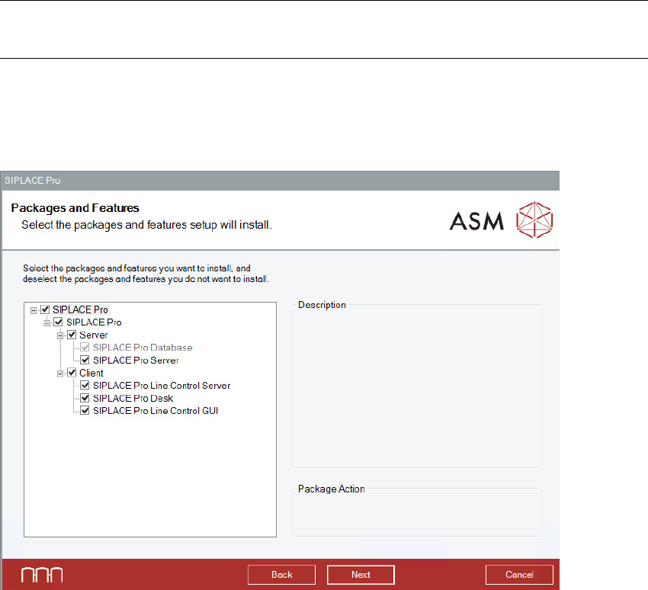Toggle the SIPLACE Pro Server checkbox
Screen dimensions: 648x590
85,361
